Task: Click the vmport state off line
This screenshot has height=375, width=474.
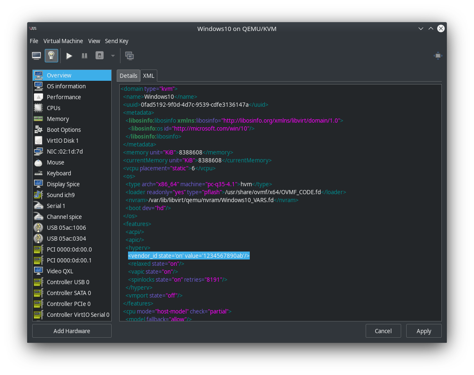Action: tap(154, 295)
